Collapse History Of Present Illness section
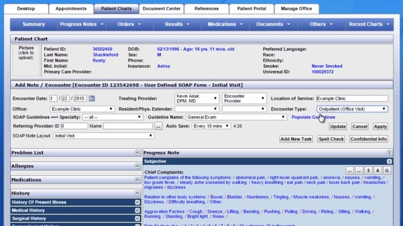 click(x=137, y=202)
